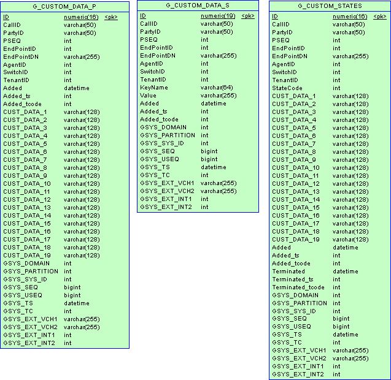This screenshot has width=391, height=380.
Task: Select the G_CUSTOM_STATES table title
Action: [x=330, y=6]
